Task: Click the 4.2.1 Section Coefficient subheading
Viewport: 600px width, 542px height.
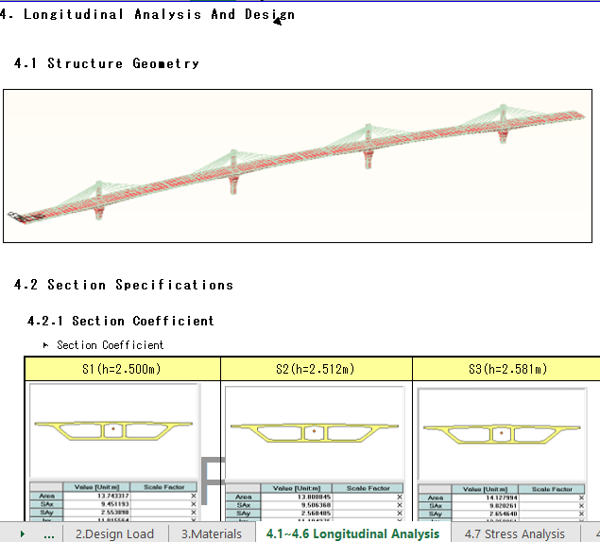Action: tap(121, 321)
